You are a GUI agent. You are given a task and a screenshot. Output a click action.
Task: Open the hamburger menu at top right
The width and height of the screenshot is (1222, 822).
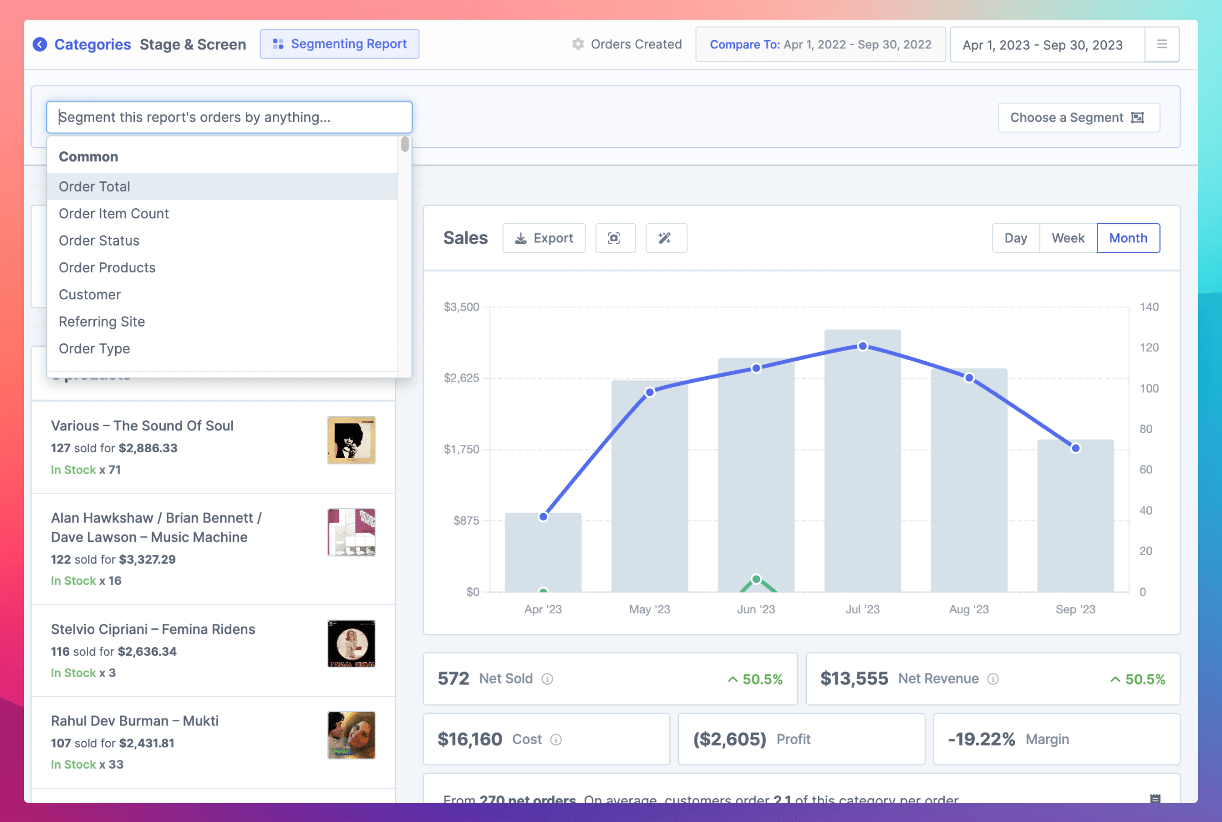coord(1162,45)
